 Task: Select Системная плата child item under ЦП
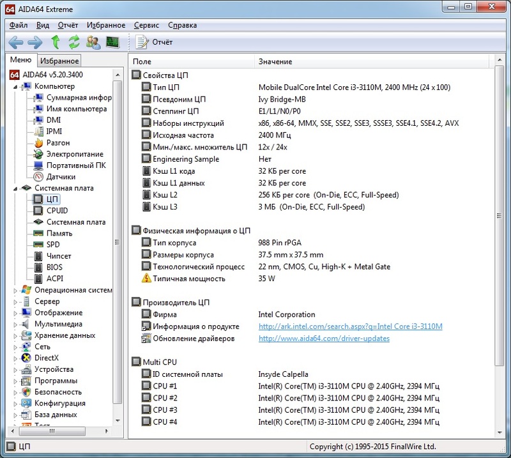[x=76, y=222]
